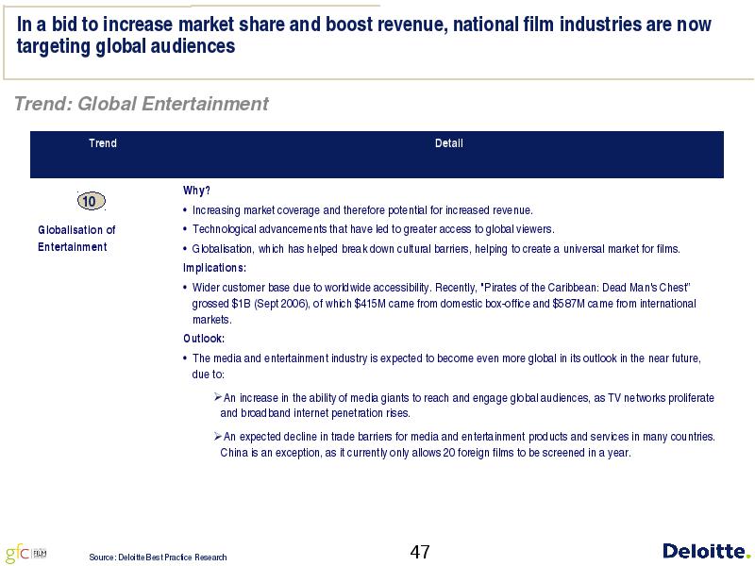755x566 pixels.
Task: Click the line 'and broadband internet penetration rises.'
Action: (x=315, y=413)
